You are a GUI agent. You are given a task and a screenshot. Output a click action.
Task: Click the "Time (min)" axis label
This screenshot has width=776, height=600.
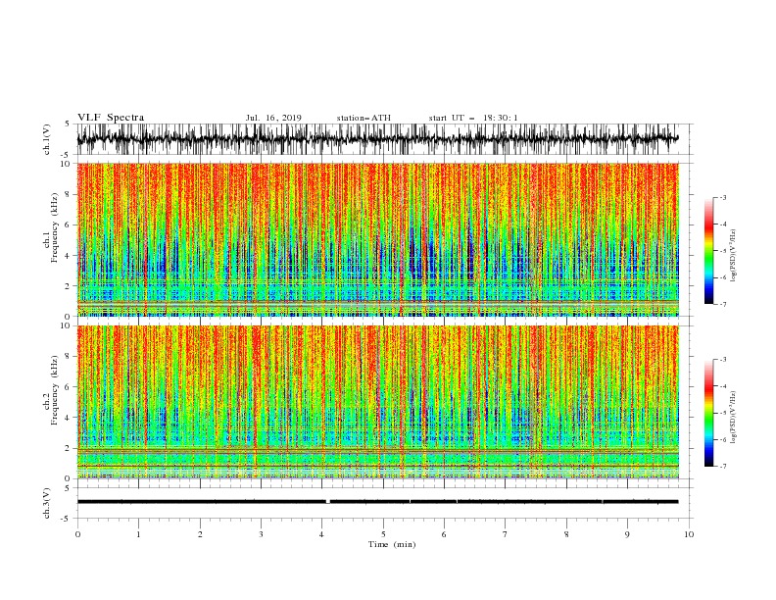[x=392, y=544]
